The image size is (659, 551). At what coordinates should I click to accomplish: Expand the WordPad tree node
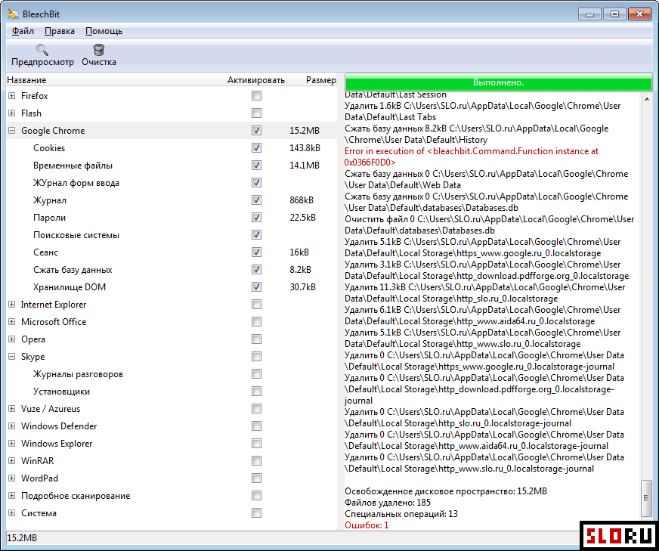point(12,478)
